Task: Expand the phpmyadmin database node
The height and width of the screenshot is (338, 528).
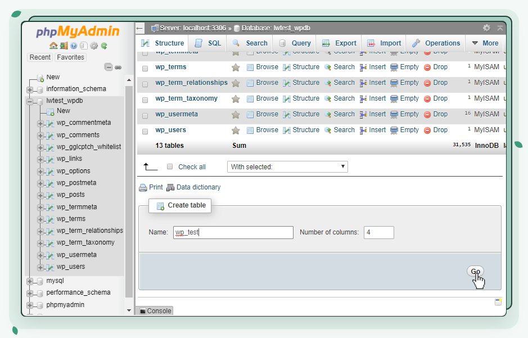Action: 30,306
